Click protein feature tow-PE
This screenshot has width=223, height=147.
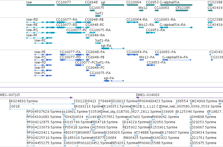(x=43, y=55)
